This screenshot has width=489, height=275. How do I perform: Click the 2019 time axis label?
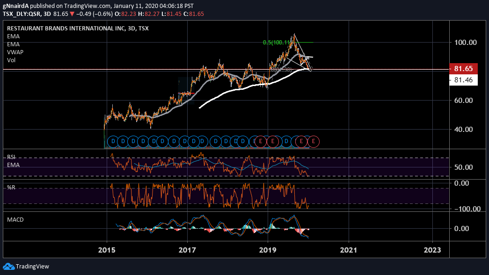coord(268,250)
